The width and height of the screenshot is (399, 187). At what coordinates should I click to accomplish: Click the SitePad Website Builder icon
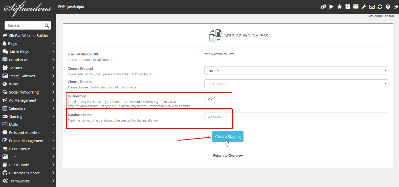5,35
